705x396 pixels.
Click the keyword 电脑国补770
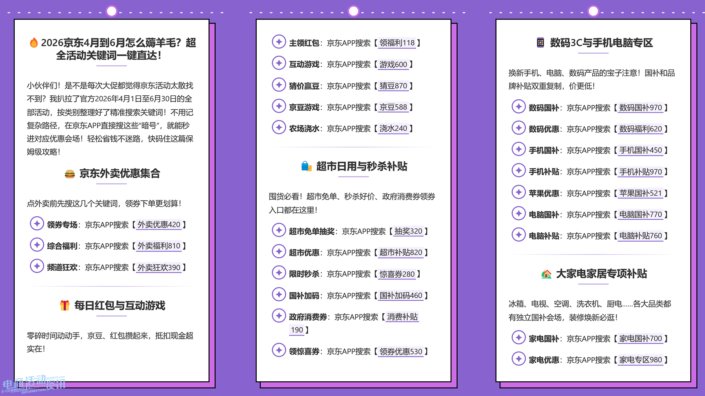[641, 214]
